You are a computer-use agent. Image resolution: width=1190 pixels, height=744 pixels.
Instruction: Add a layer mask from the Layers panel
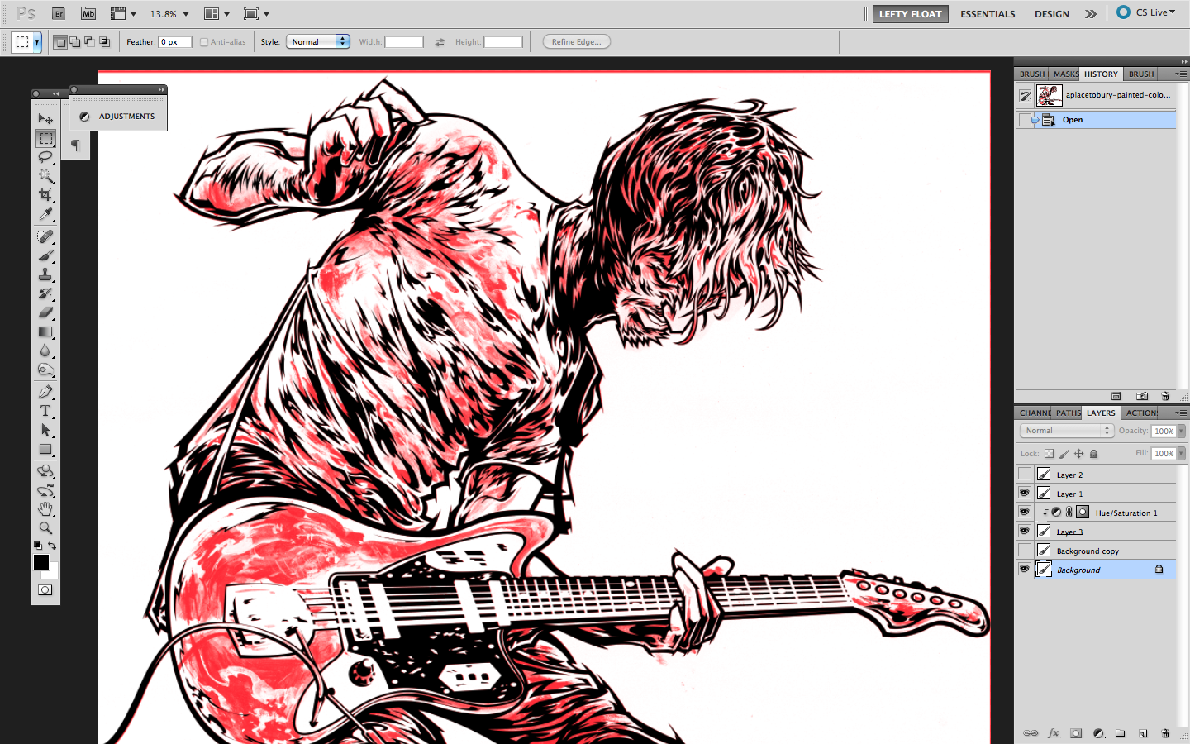pyautogui.click(x=1076, y=733)
